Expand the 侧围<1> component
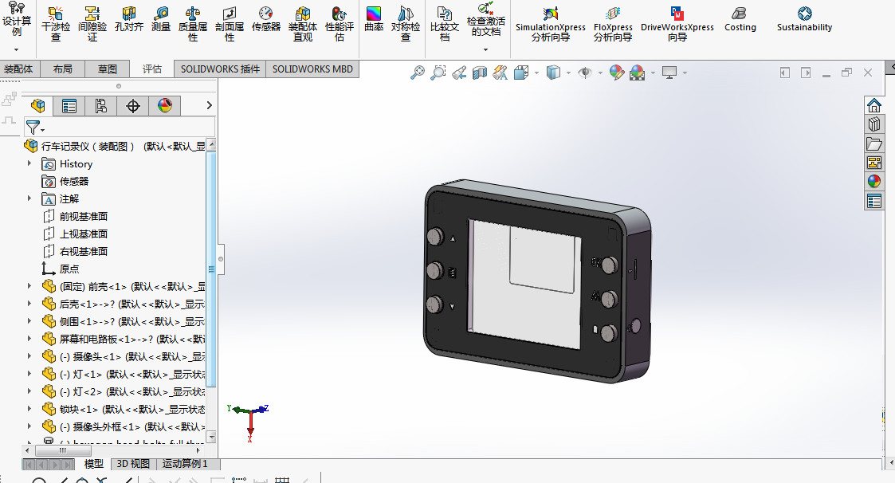895x483 pixels. pyautogui.click(x=29, y=321)
